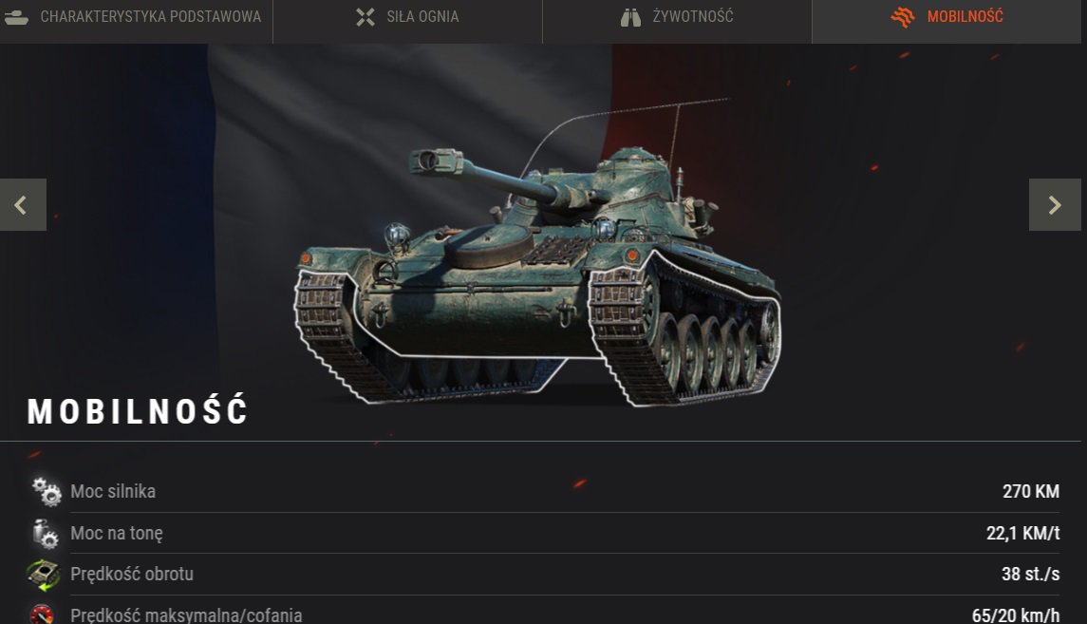
Task: Click the speedometer top speed icon
Action: [x=42, y=615]
